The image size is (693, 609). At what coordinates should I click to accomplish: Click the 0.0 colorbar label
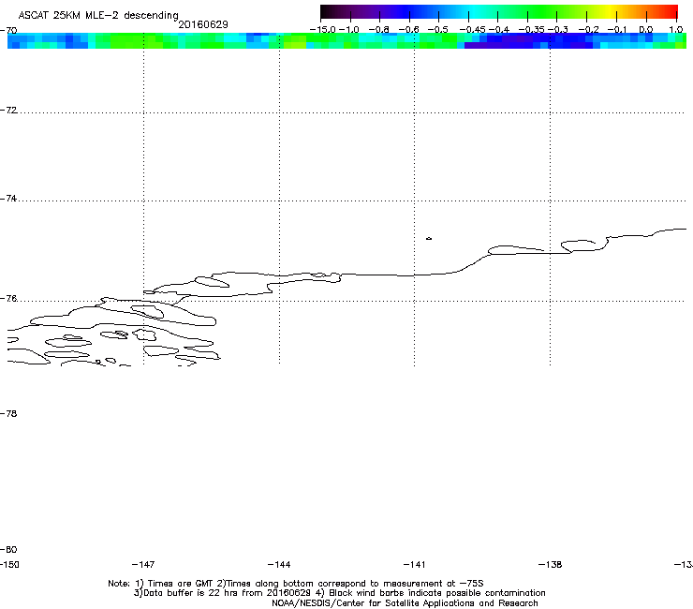click(646, 30)
